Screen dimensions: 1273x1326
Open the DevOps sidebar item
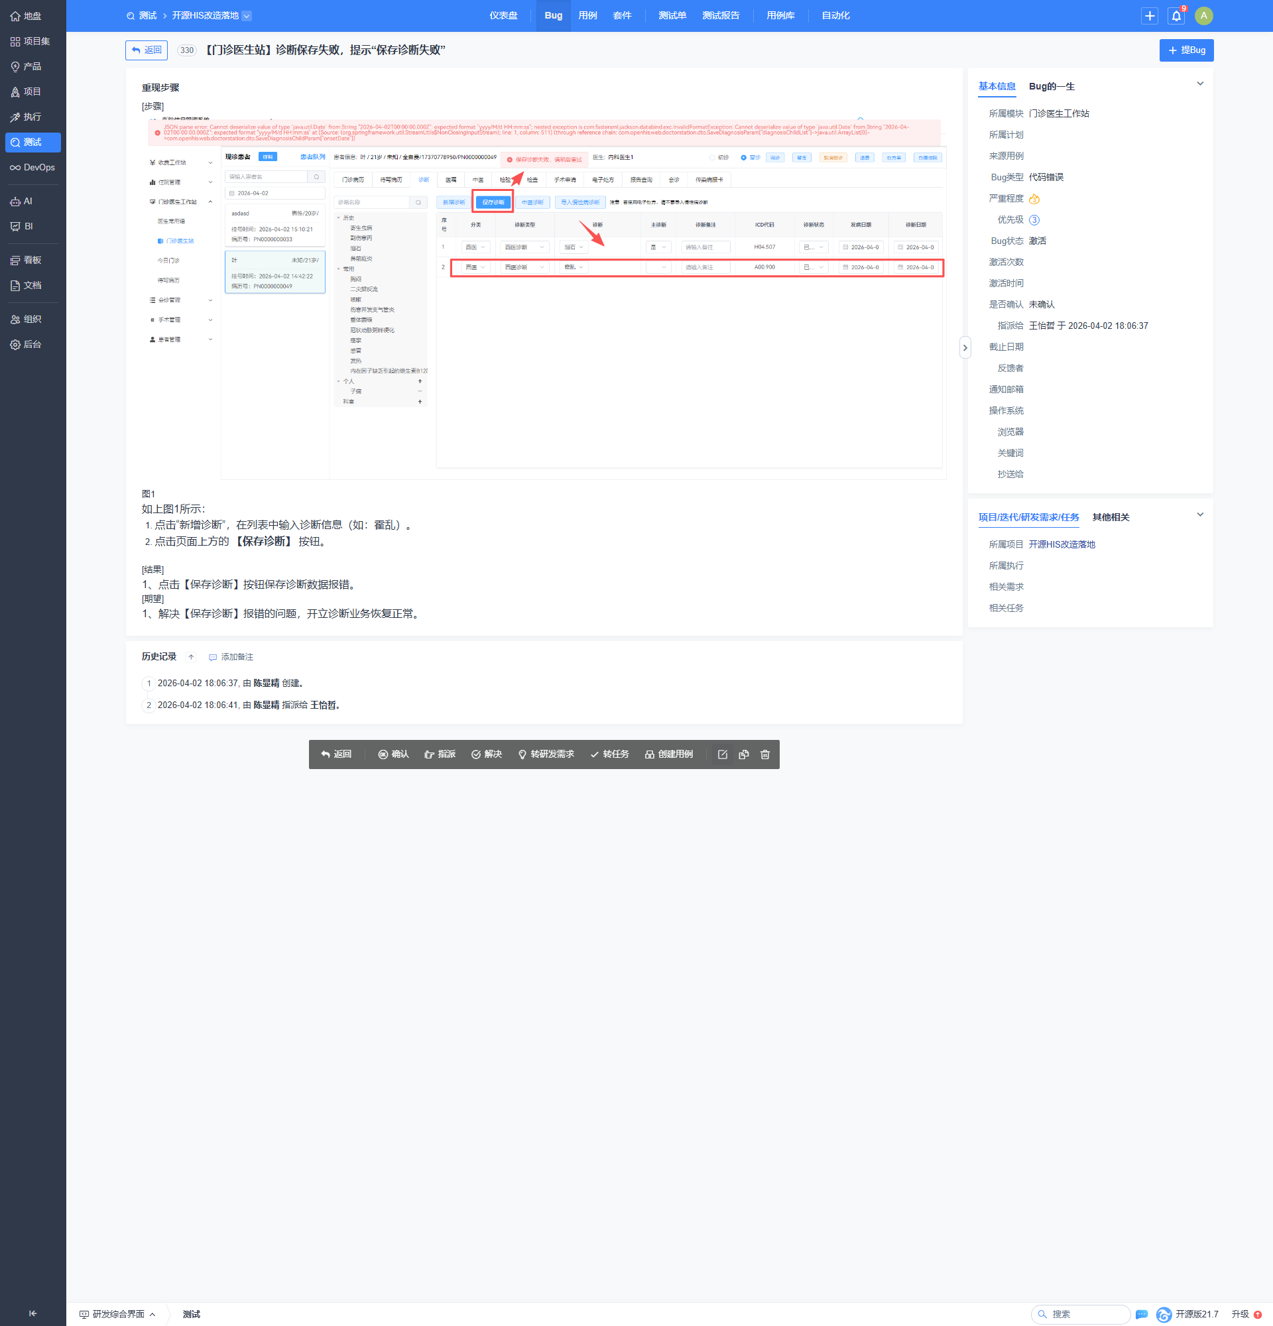(x=32, y=167)
